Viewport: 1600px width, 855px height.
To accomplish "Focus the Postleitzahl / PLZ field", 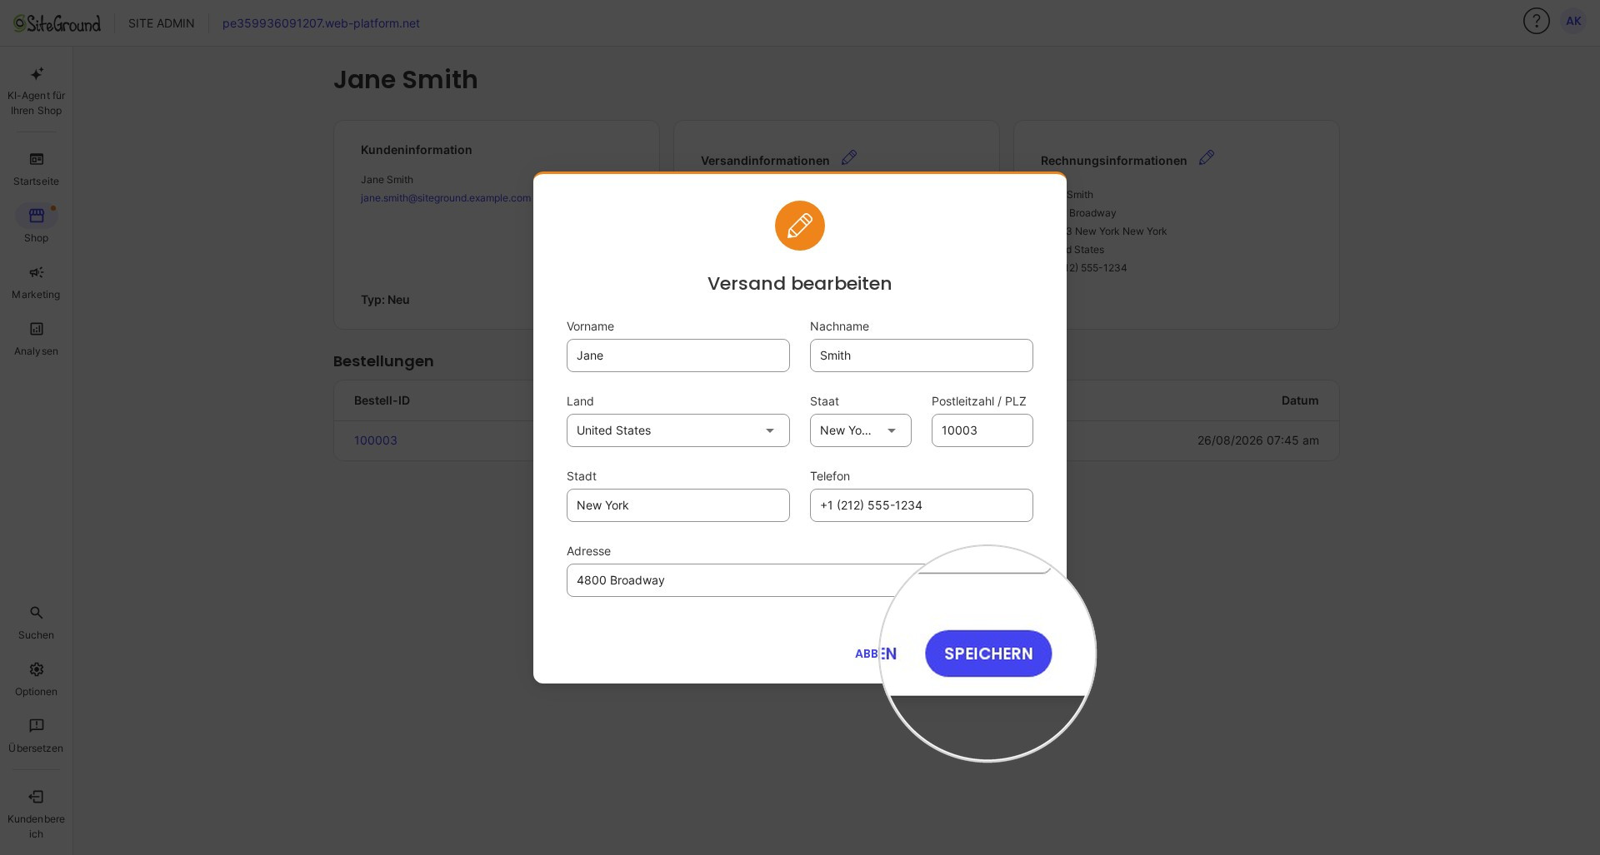I will (982, 430).
